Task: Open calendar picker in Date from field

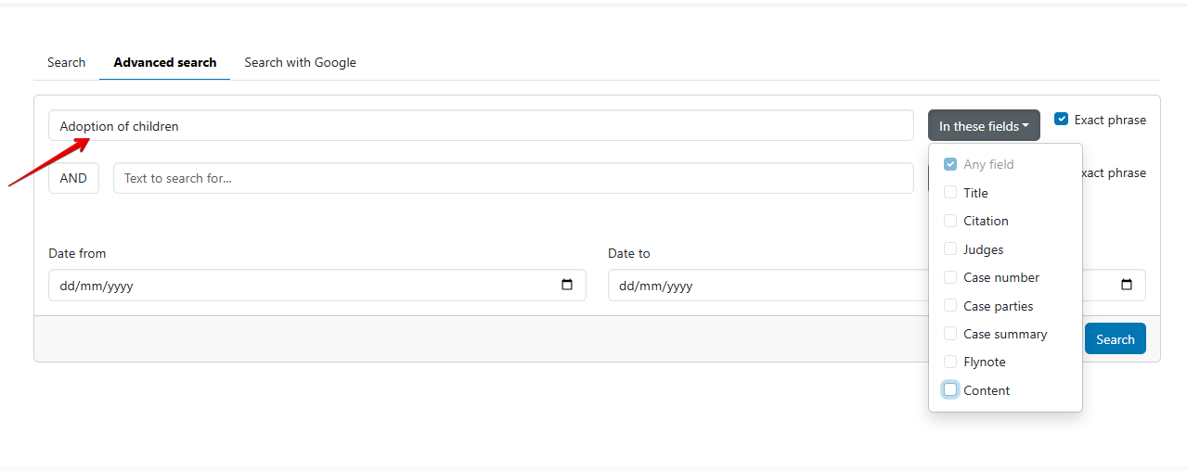Action: click(x=567, y=286)
